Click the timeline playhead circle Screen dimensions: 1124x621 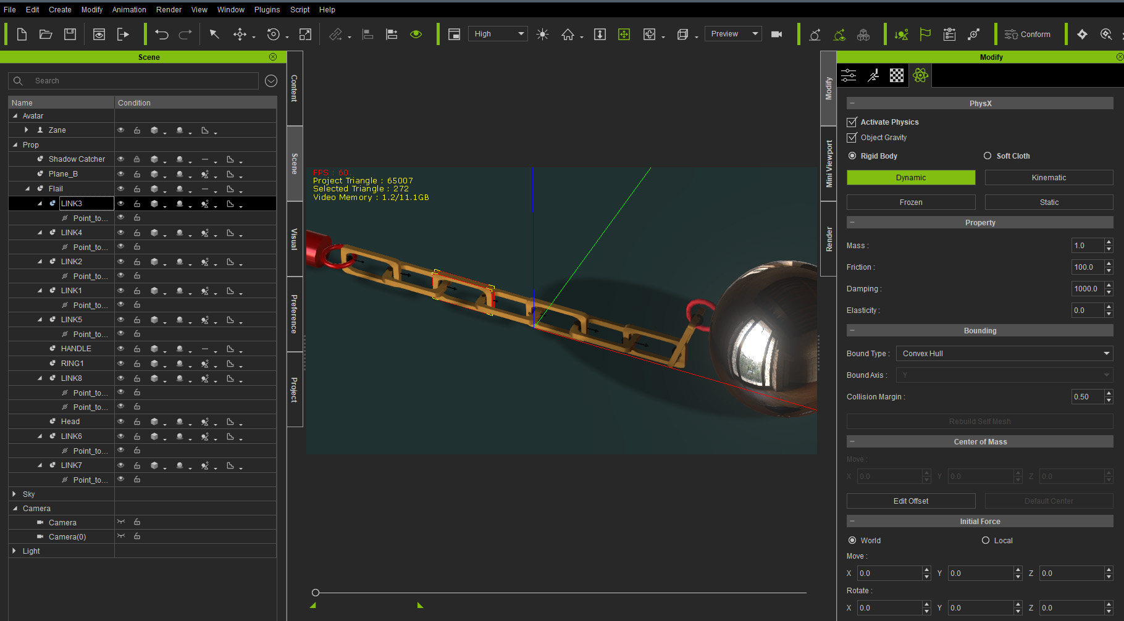point(316,593)
